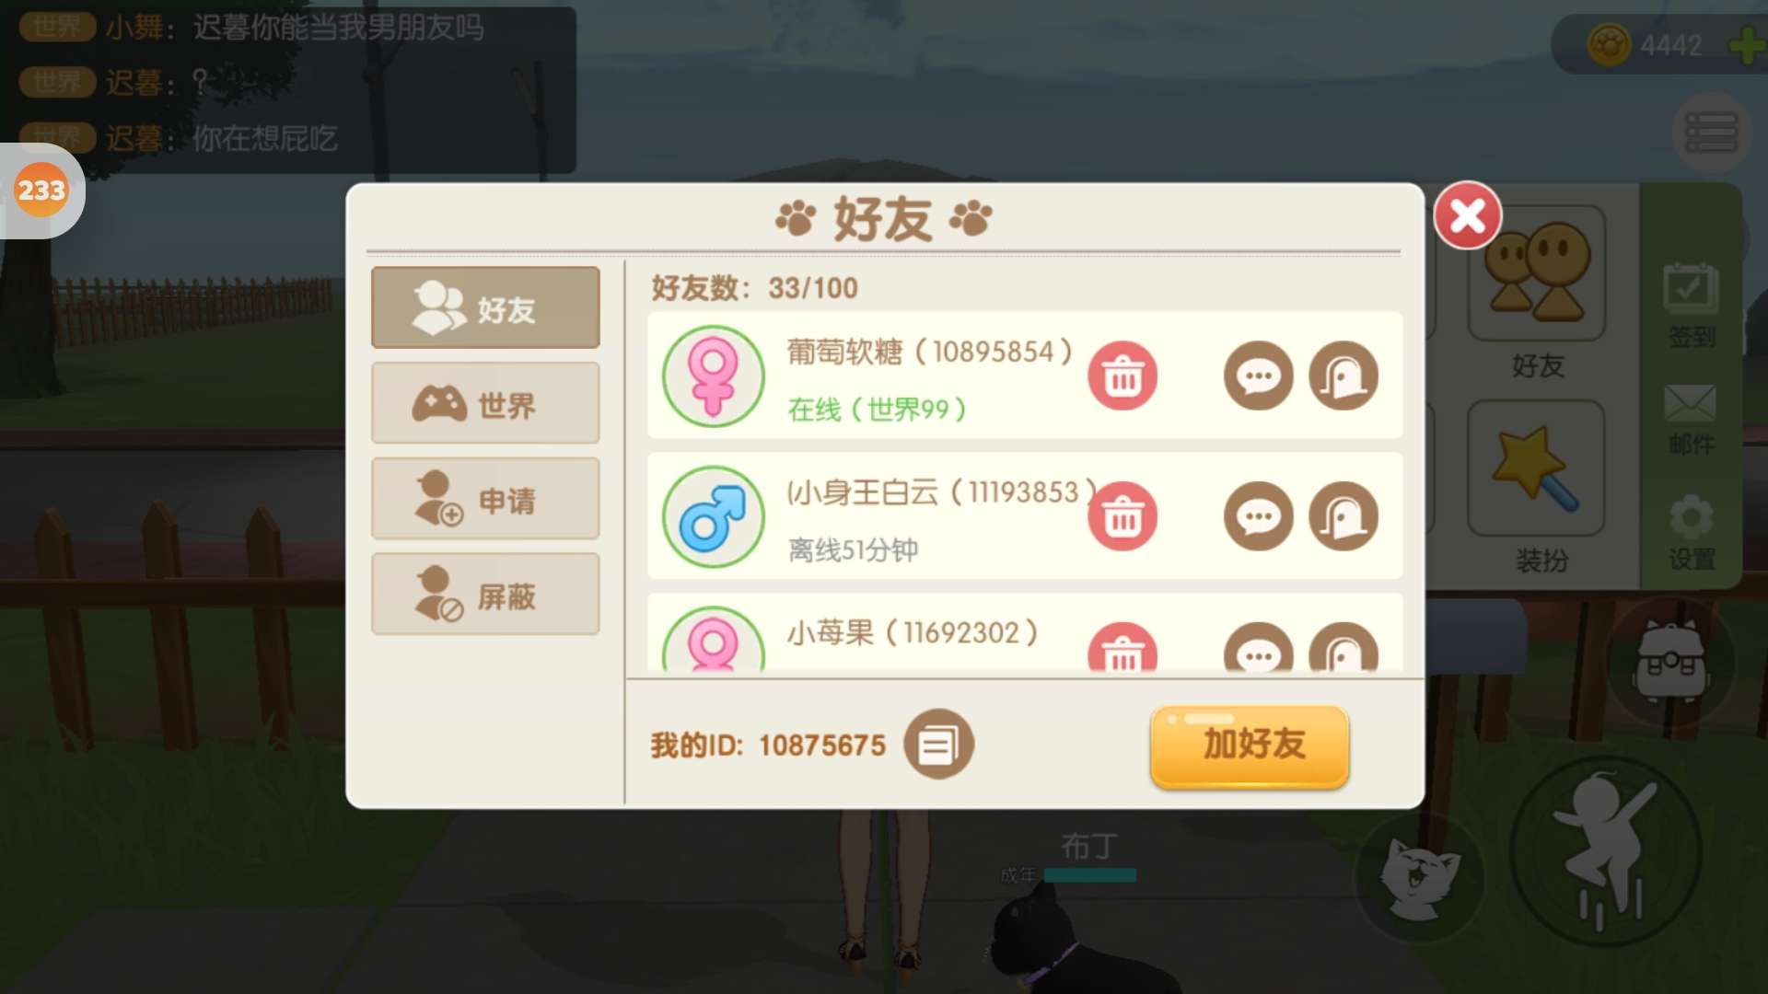Open chat with 葡萄软糖
Screen dimensions: 1768x994
[1258, 376]
